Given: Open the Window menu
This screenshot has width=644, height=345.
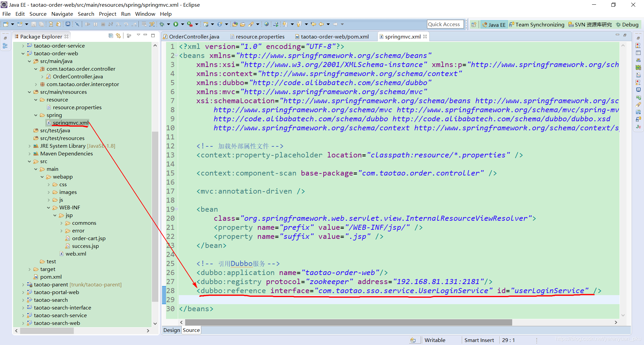Looking at the screenshot, I should [x=145, y=14].
